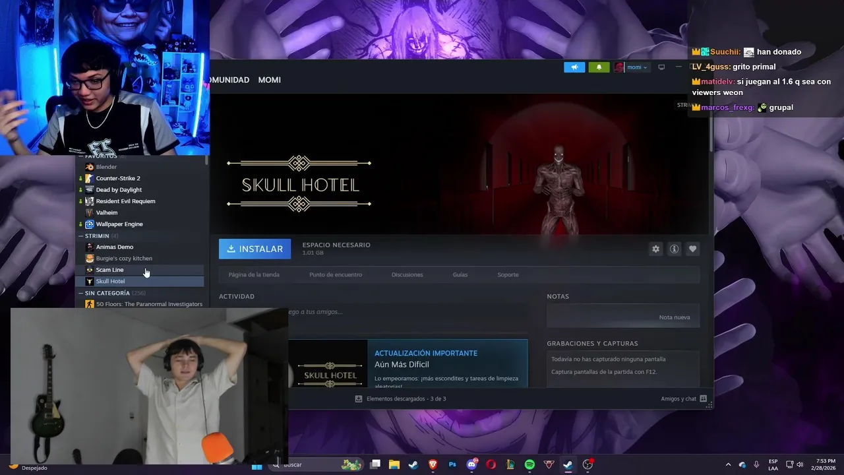Show game info circle icon

[674, 249]
